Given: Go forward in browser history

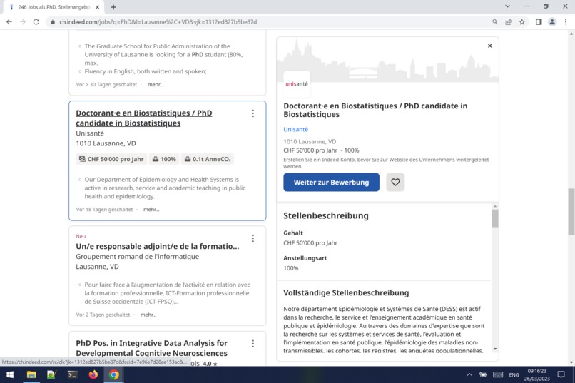Looking at the screenshot, I should (23, 22).
